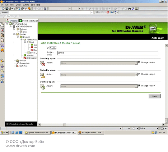Click the Save button
168x152 pixels.
tap(155, 96)
